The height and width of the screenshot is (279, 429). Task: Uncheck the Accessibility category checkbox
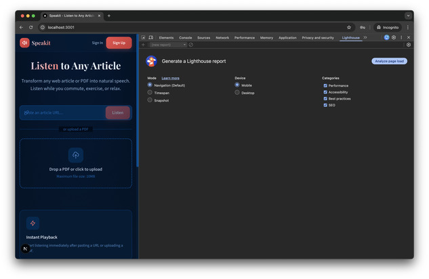[x=325, y=92]
